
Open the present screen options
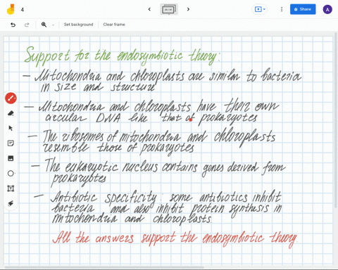pyautogui.click(x=260, y=9)
